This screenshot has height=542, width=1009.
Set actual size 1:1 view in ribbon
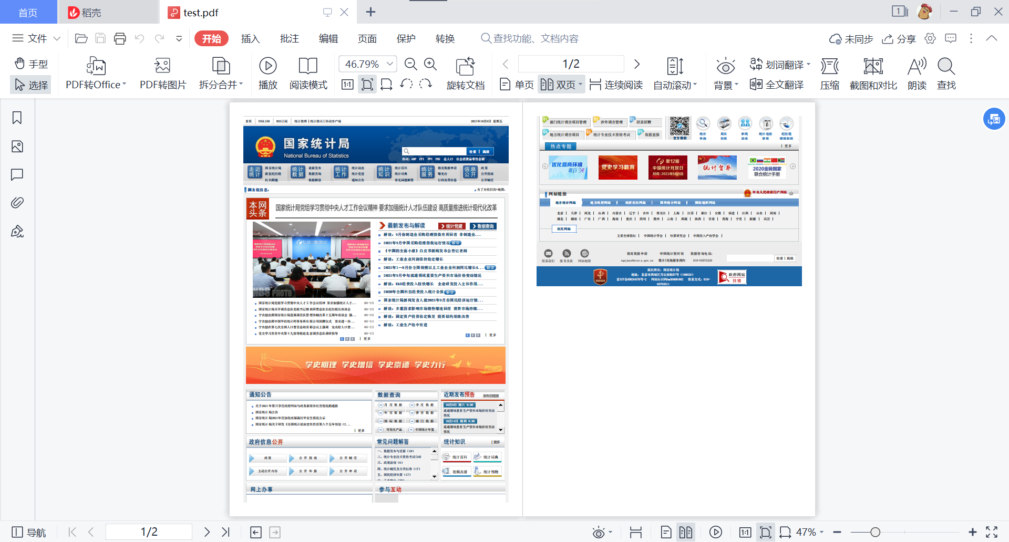tap(347, 85)
